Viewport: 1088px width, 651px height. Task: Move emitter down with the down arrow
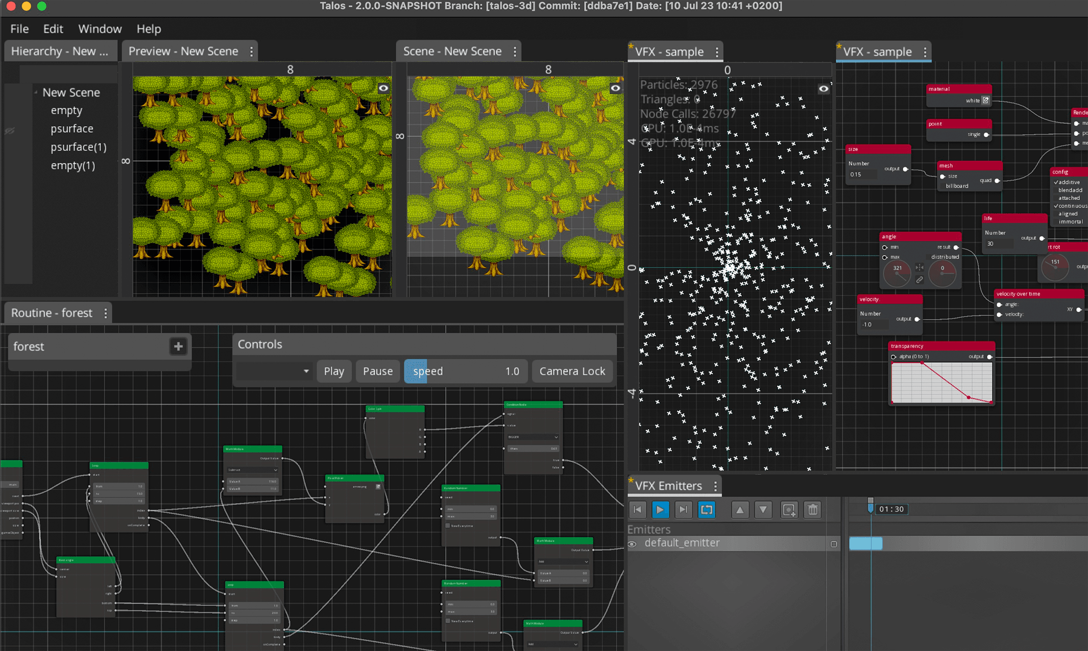[763, 509]
